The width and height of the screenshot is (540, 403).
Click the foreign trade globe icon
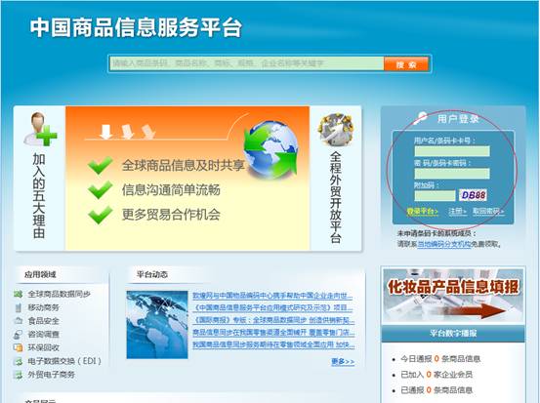click(336, 130)
